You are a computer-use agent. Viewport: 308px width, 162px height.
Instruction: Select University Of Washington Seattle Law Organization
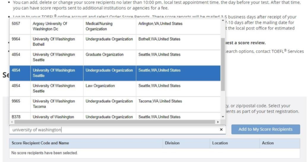115,89
